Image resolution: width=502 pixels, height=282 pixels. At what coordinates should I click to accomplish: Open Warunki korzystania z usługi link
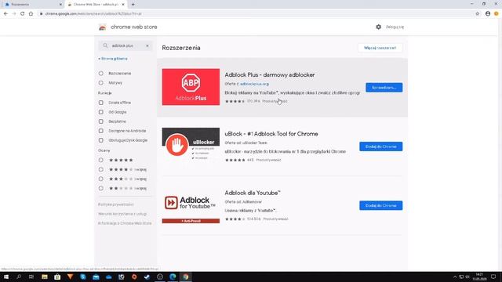tap(122, 214)
